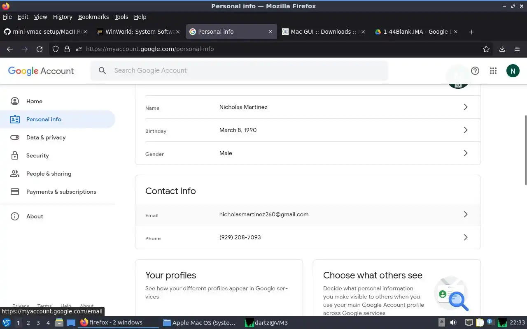Select Personal info in the sidebar
Screen dimensions: 527x329
pyautogui.click(x=58, y=119)
